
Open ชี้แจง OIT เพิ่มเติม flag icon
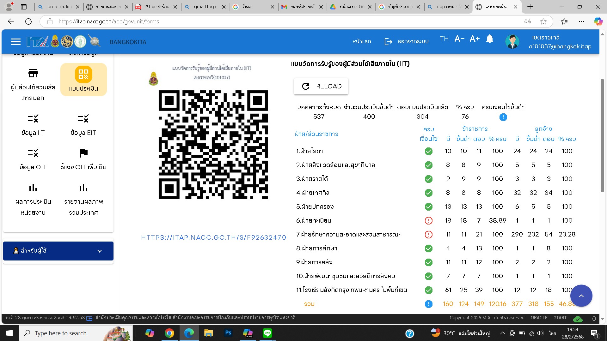pos(83,153)
